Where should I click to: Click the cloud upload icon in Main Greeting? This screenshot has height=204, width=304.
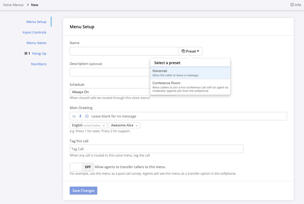click(x=74, y=116)
